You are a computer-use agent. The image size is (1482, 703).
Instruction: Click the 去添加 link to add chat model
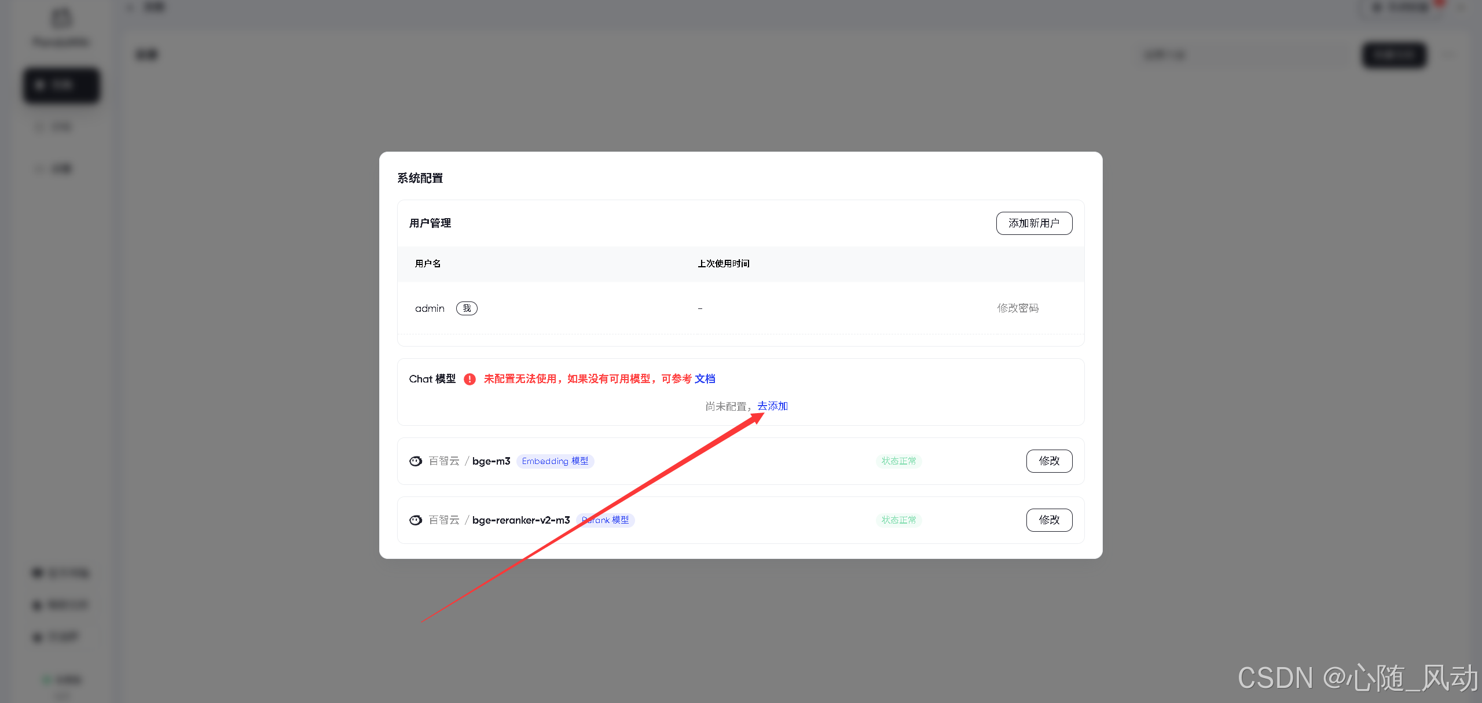coord(772,406)
